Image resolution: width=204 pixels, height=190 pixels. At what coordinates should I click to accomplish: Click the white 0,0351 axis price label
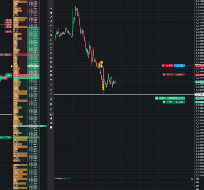[199, 95]
